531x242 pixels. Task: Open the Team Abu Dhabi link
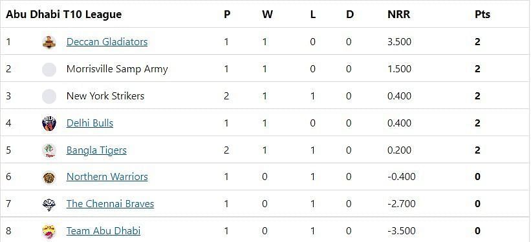(x=103, y=231)
